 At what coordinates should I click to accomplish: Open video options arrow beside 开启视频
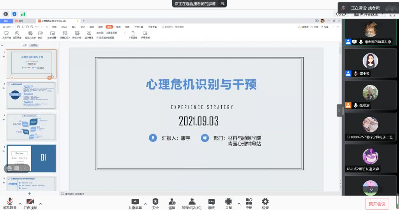tap(41, 204)
